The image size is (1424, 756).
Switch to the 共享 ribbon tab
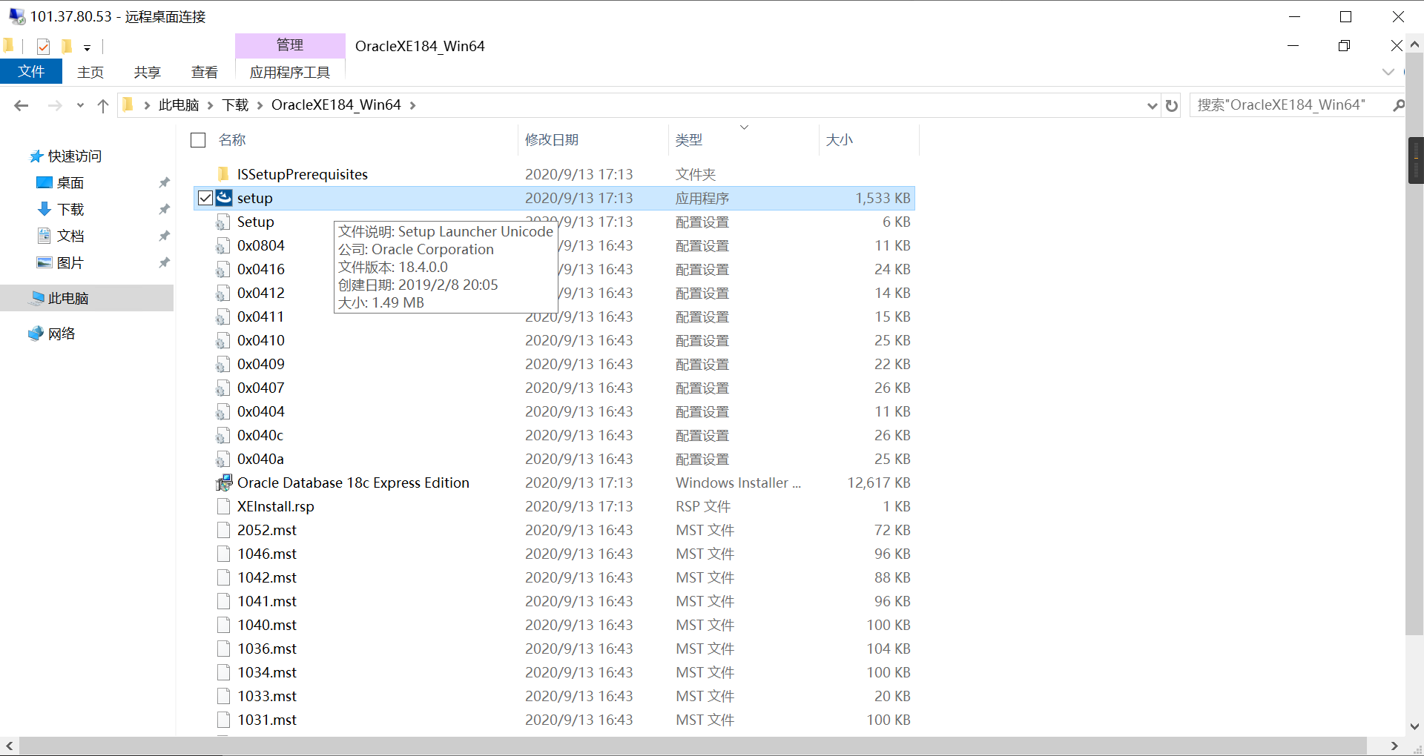coord(148,72)
